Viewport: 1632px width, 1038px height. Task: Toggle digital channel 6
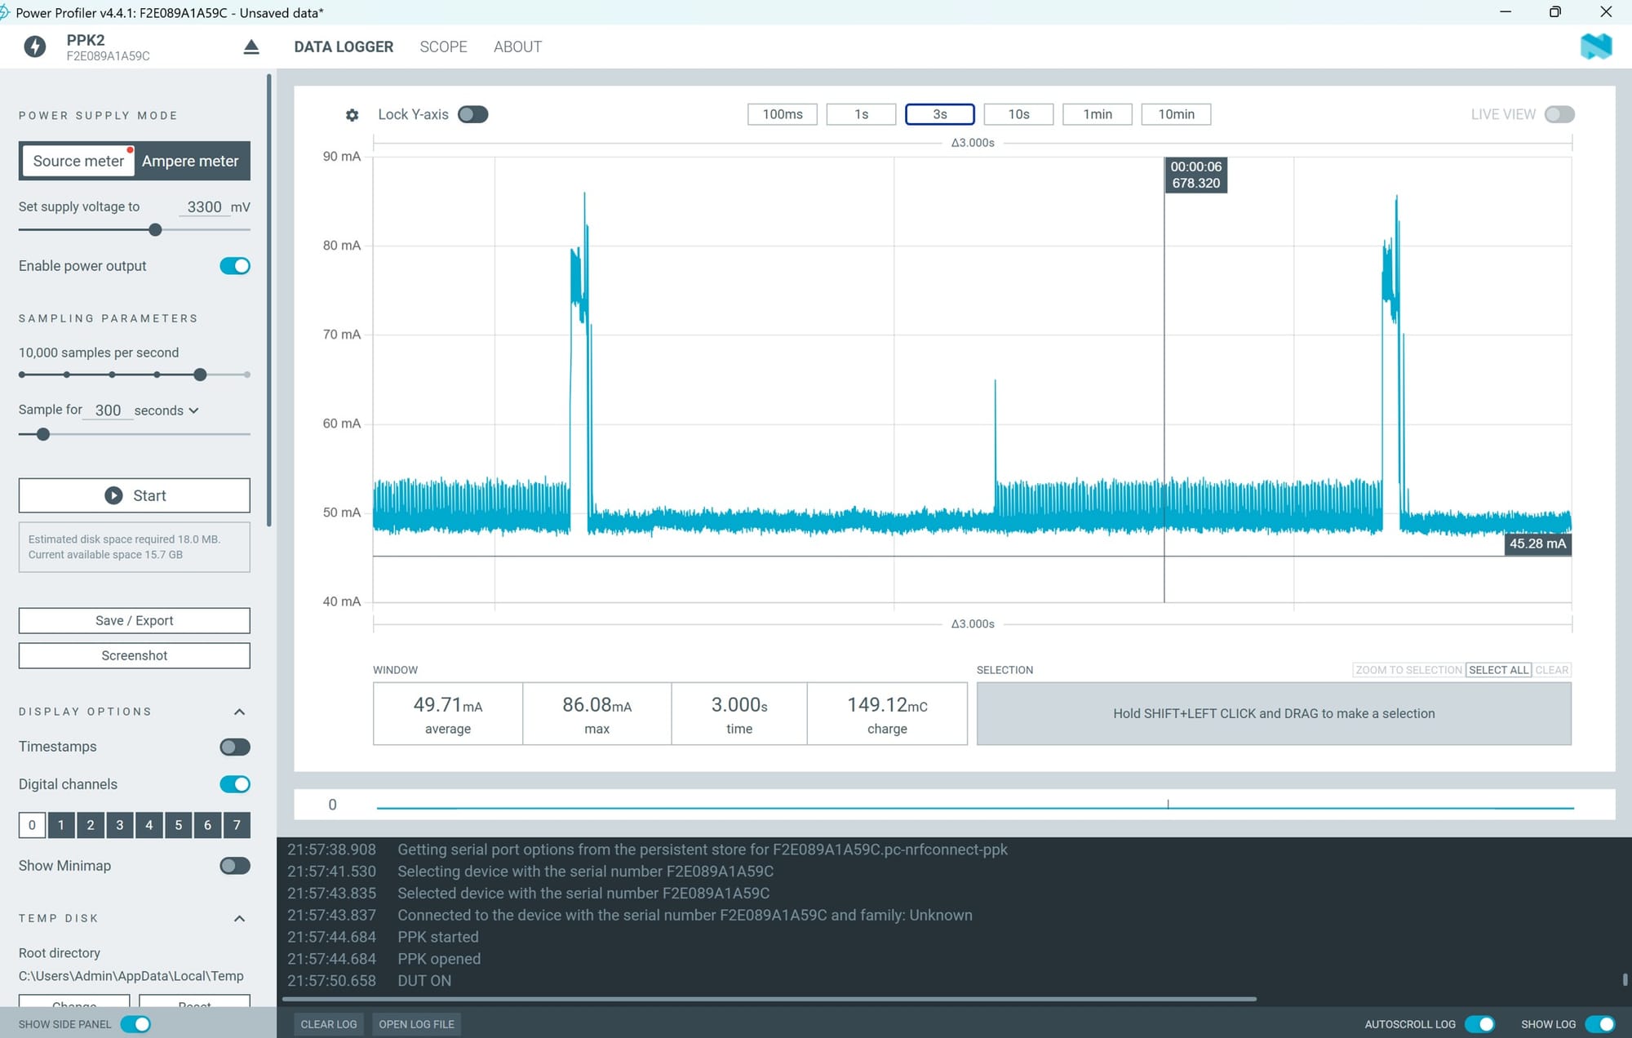tap(208, 825)
